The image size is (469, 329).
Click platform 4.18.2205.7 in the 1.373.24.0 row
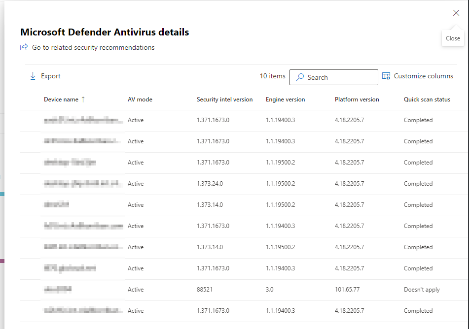349,184
